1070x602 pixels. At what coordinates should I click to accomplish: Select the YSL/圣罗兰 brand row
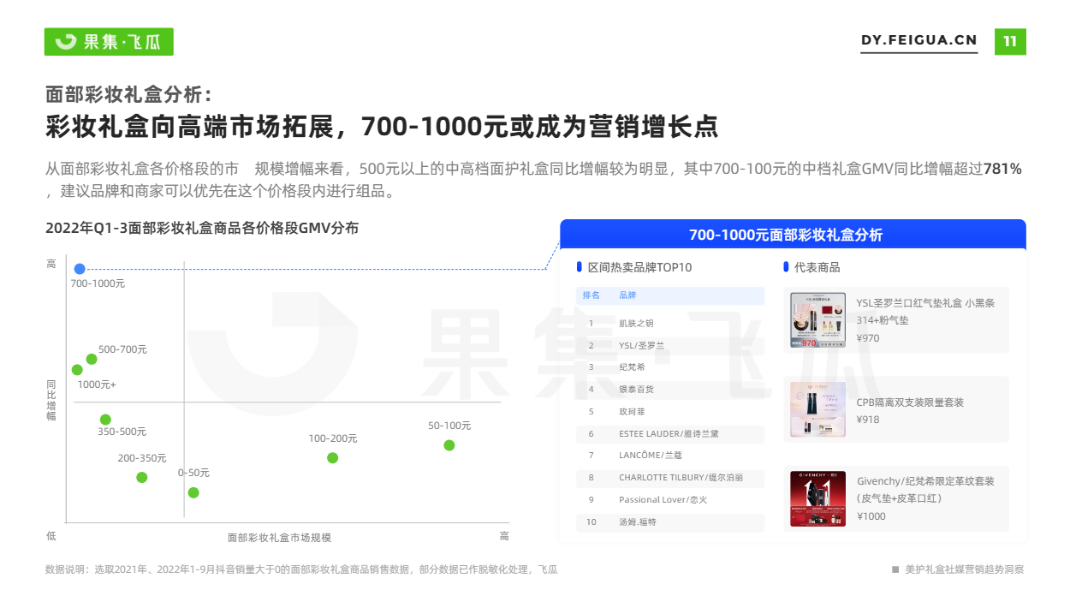pyautogui.click(x=670, y=345)
